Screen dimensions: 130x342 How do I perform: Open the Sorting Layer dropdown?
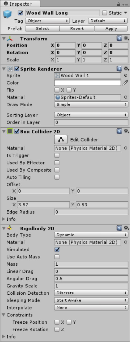(91, 115)
